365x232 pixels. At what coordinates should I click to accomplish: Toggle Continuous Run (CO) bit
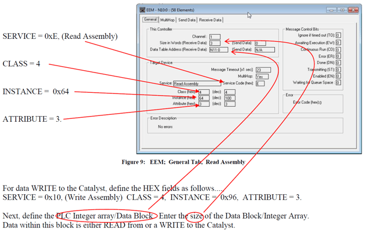coord(338,49)
